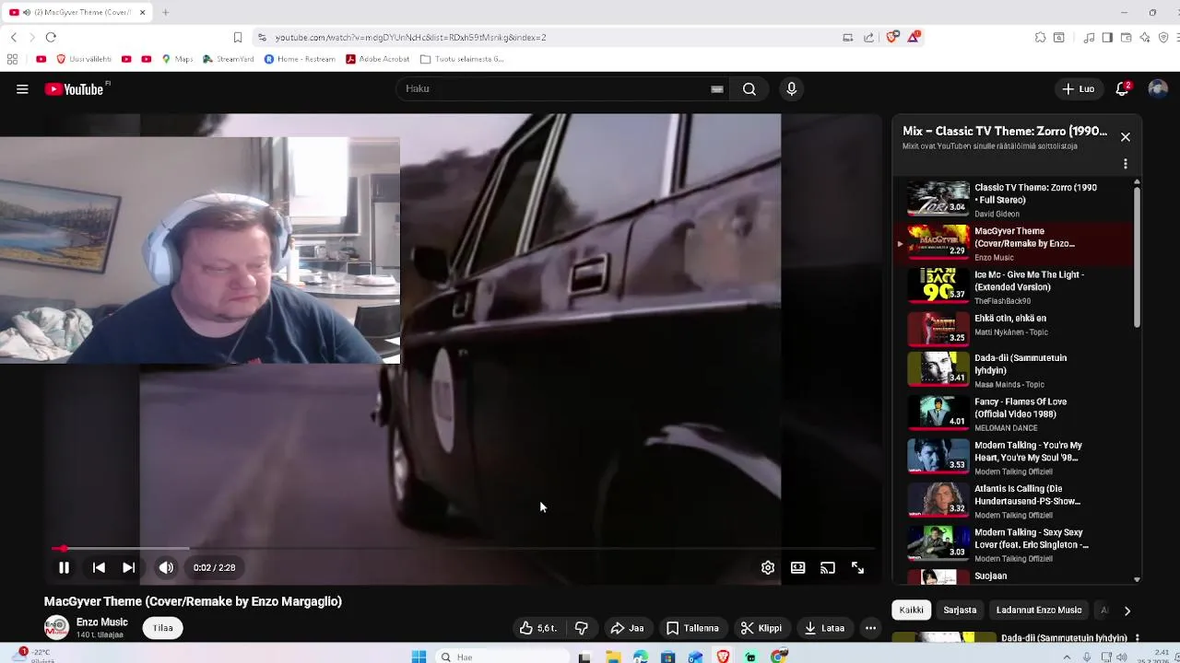Subscribe with the Tilaa button
The height and width of the screenshot is (663, 1180).
163,628
